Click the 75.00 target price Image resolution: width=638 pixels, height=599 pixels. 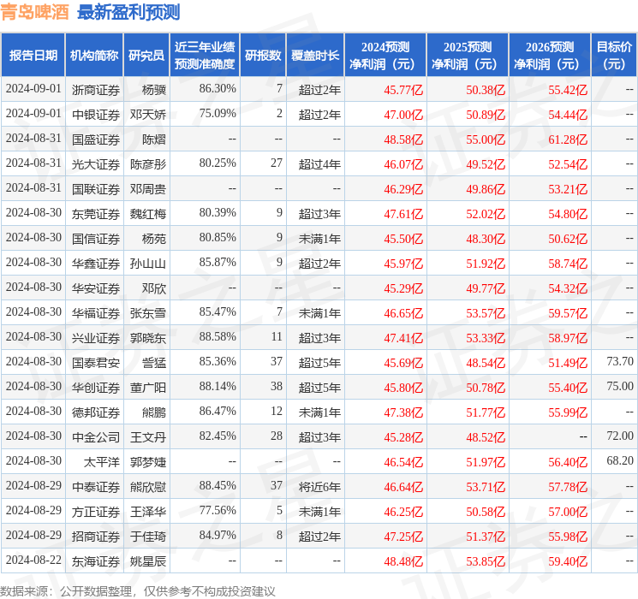tap(620, 386)
